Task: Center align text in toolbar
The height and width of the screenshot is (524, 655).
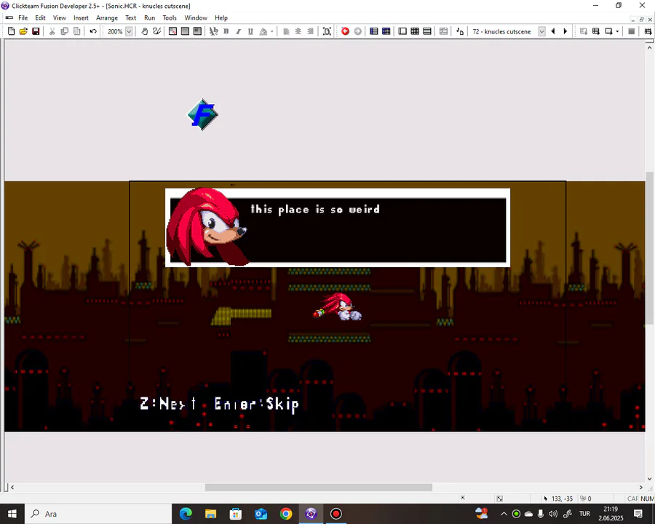Action: tap(298, 31)
